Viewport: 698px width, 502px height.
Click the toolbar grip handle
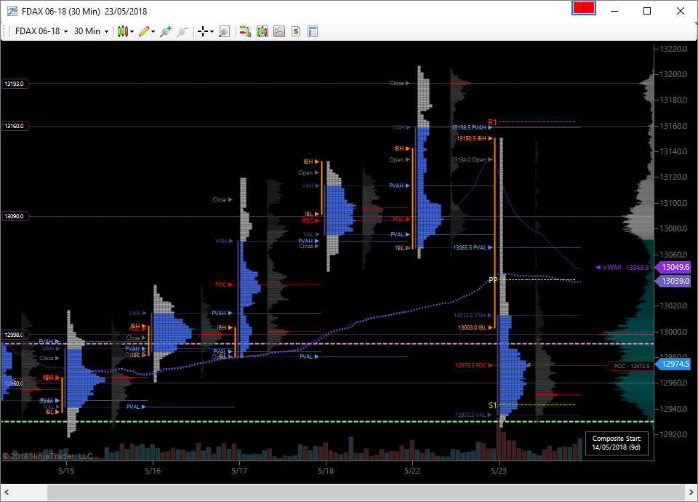point(4,31)
